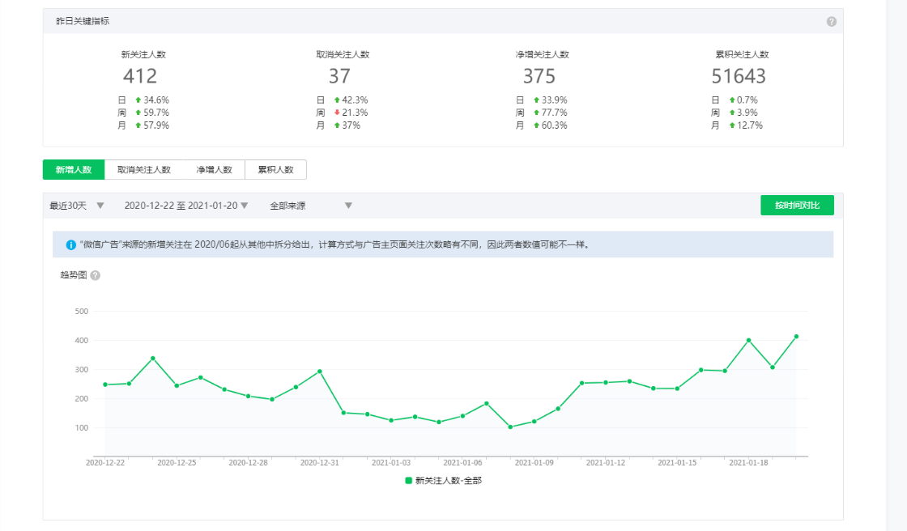907x531 pixels.
Task: Click the 37% monthly change value
Action: [x=351, y=125]
